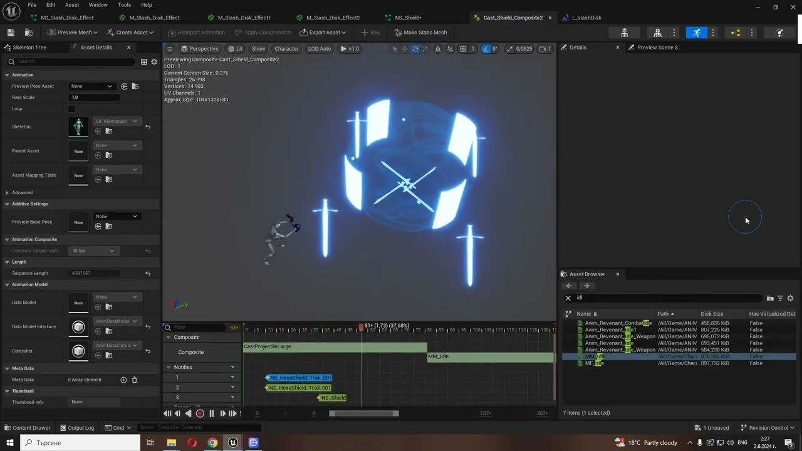Open the Asset Browser filter options icon

[780, 298]
